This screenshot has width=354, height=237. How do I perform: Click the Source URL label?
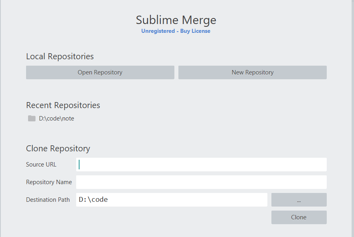41,164
